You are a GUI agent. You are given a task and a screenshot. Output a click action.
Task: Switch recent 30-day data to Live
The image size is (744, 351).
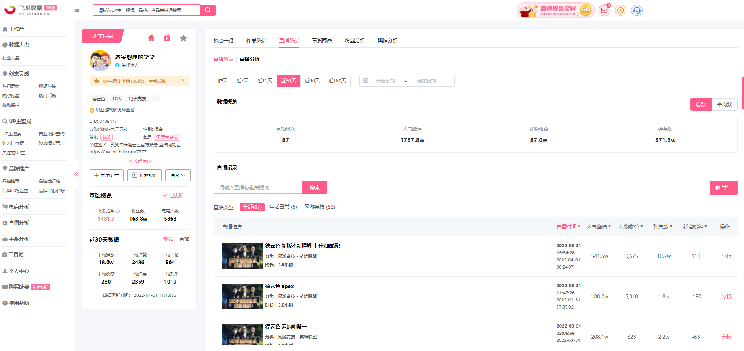185,239
